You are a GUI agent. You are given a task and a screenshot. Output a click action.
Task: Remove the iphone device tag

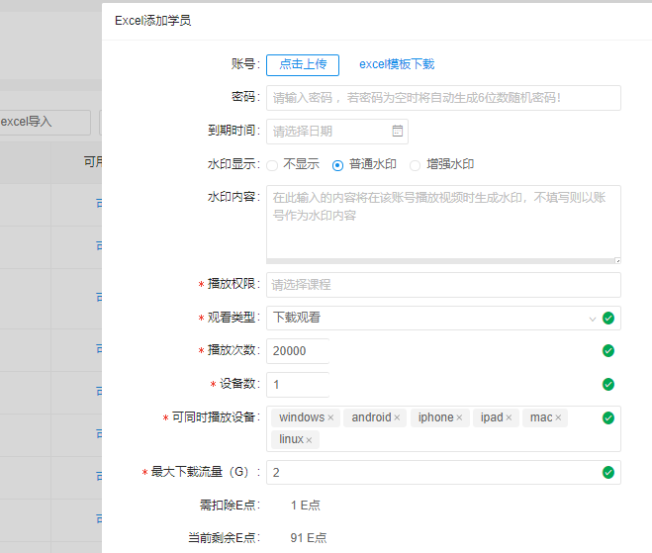pyautogui.click(x=459, y=418)
